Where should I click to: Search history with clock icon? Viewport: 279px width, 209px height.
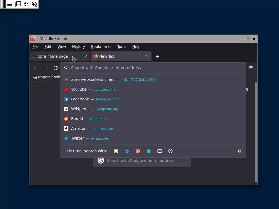click(x=171, y=151)
